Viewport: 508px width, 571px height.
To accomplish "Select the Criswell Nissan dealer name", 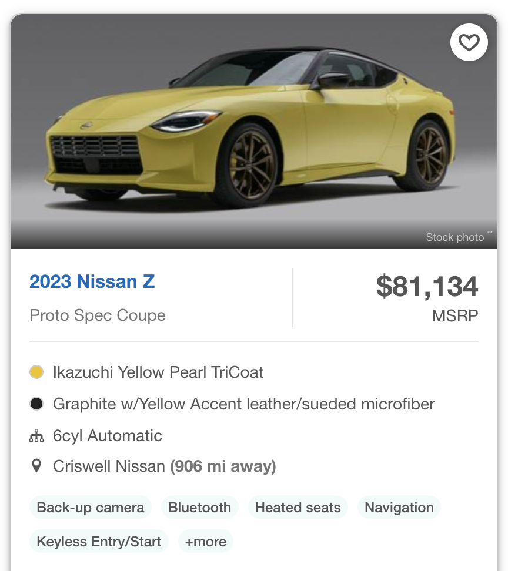I will coord(109,466).
